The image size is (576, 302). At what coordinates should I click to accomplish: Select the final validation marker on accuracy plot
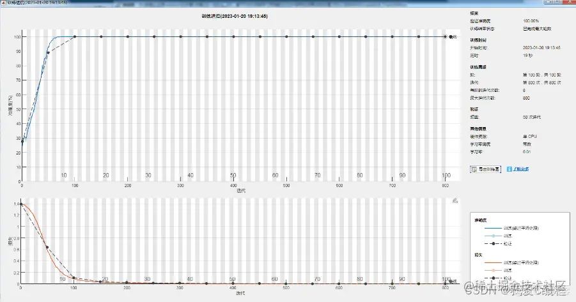(x=445, y=36)
